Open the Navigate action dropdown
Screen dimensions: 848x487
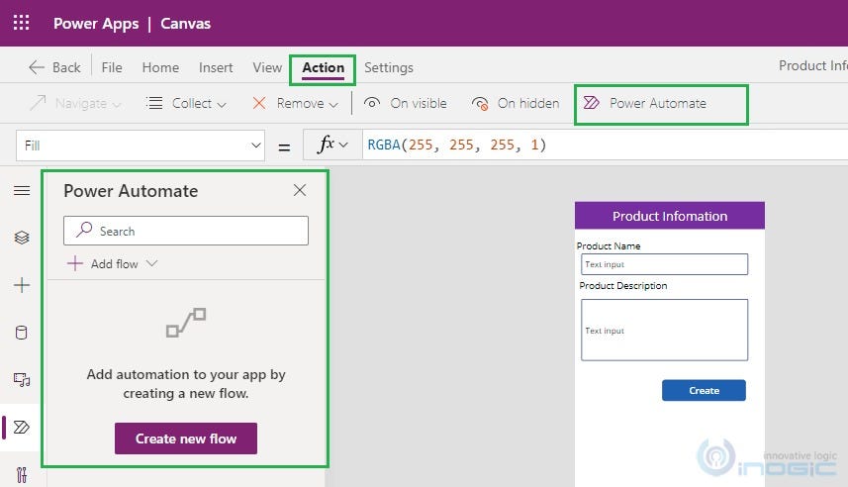point(75,103)
